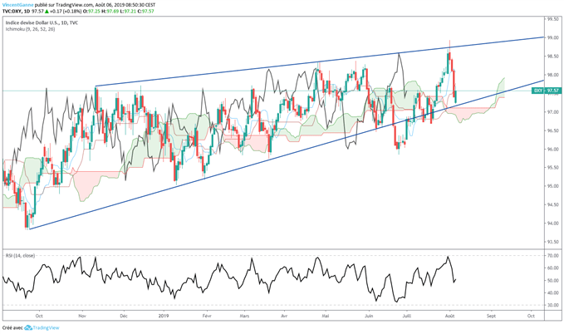Screen dimensions: 564x334
Task: Click the Mars label on time axis
Action: pyautogui.click(x=244, y=316)
